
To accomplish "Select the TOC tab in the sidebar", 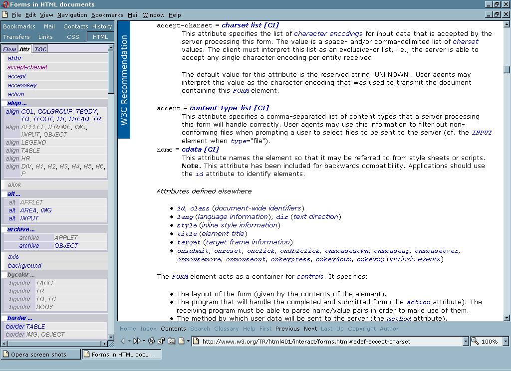I will 40,49.
